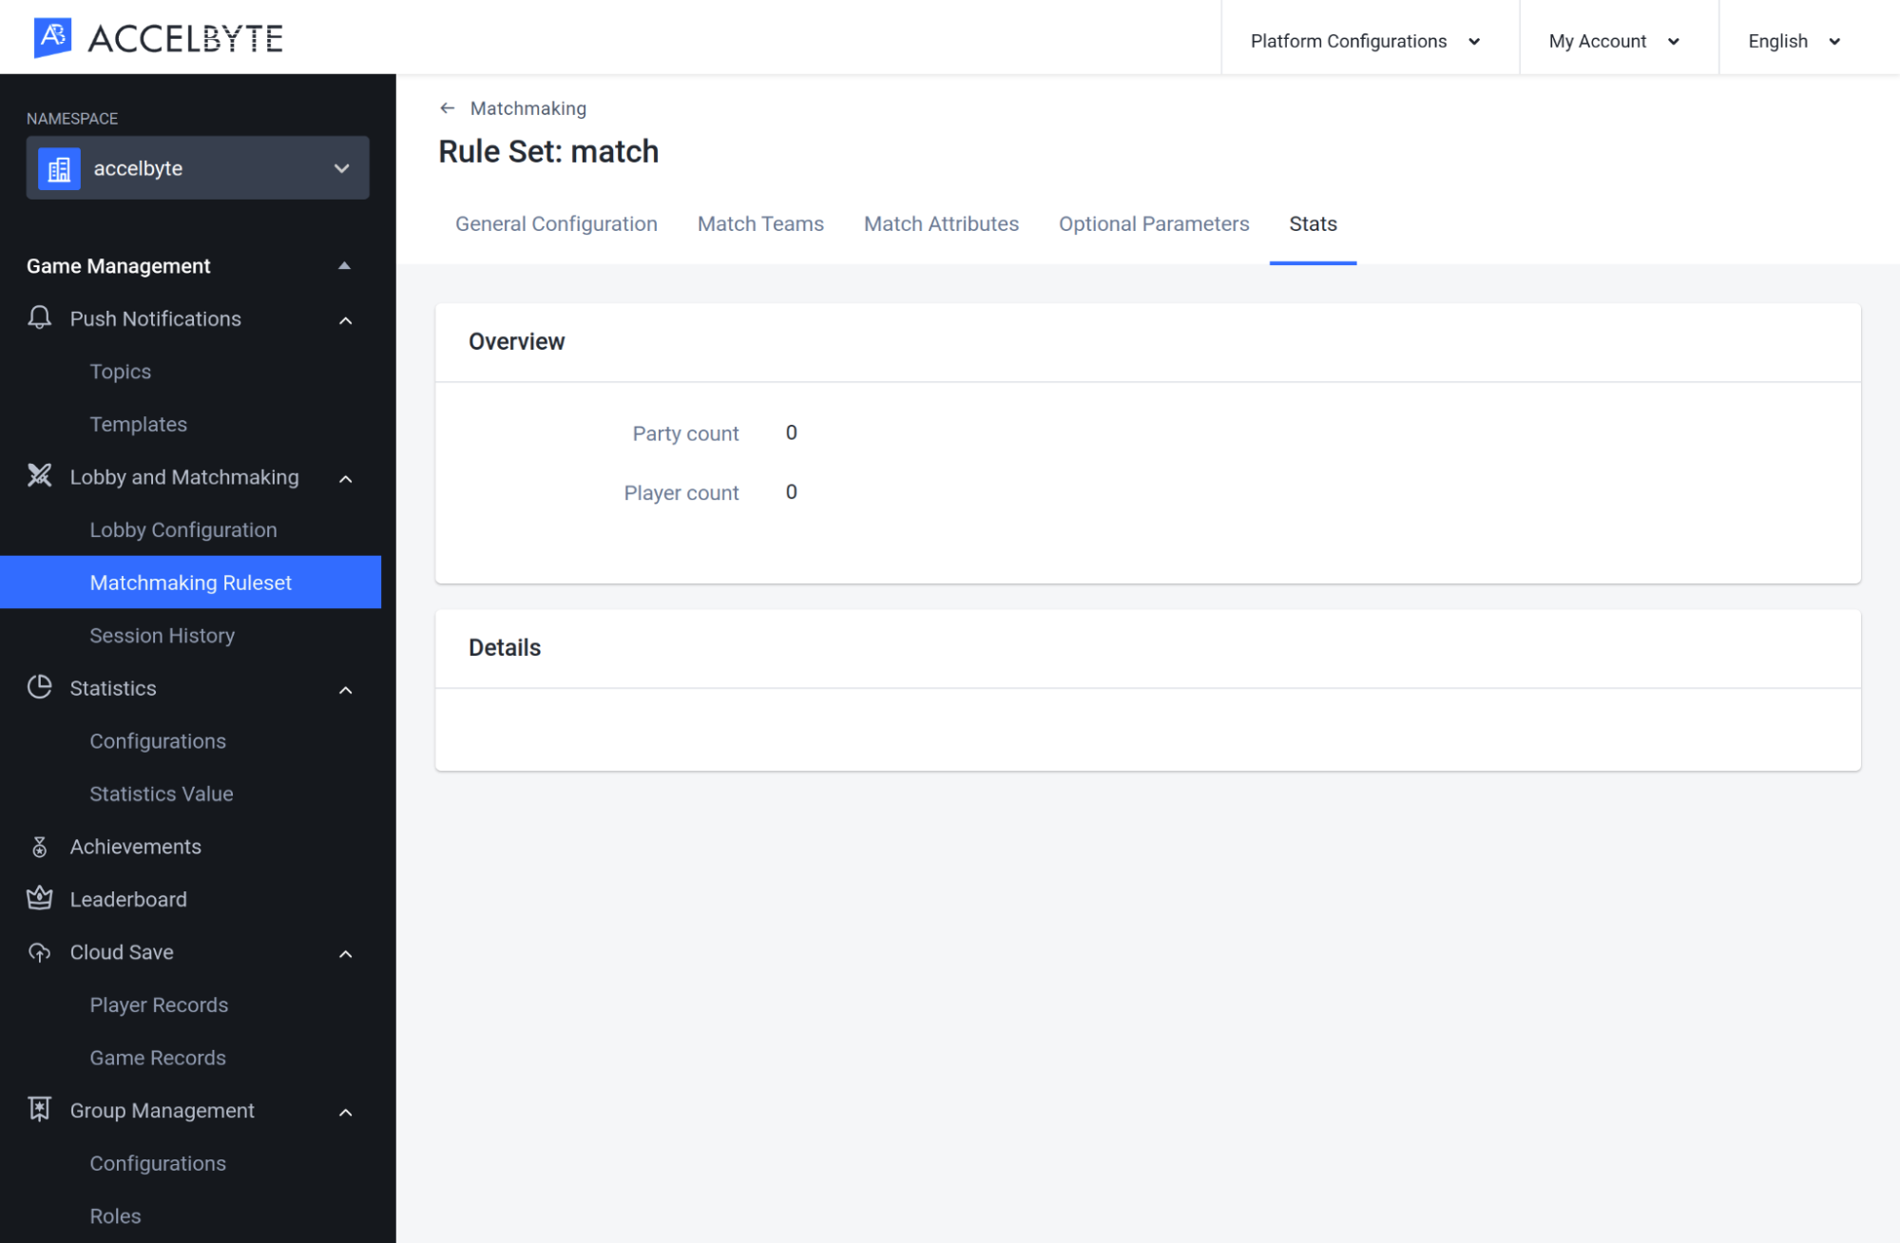The width and height of the screenshot is (1900, 1243).
Task: Open Optional Parameters tab
Action: click(x=1154, y=223)
